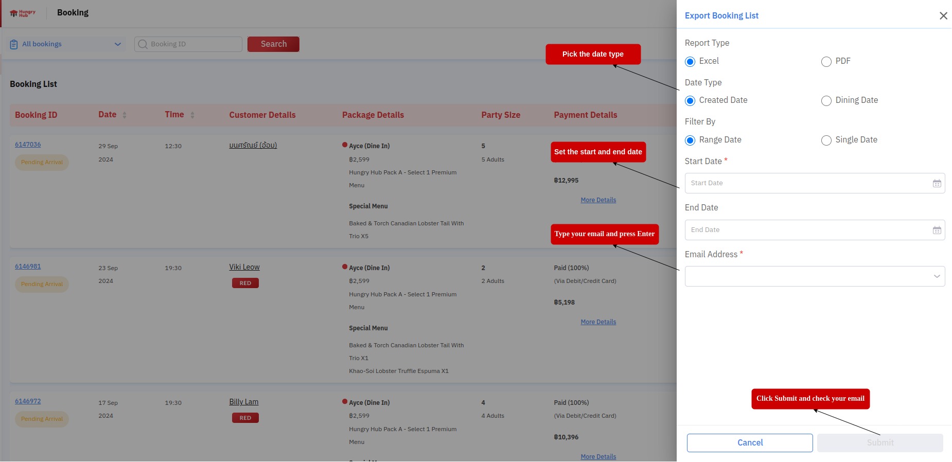952x462 pixels.
Task: Click the End Date calendar icon
Action: [x=937, y=230]
